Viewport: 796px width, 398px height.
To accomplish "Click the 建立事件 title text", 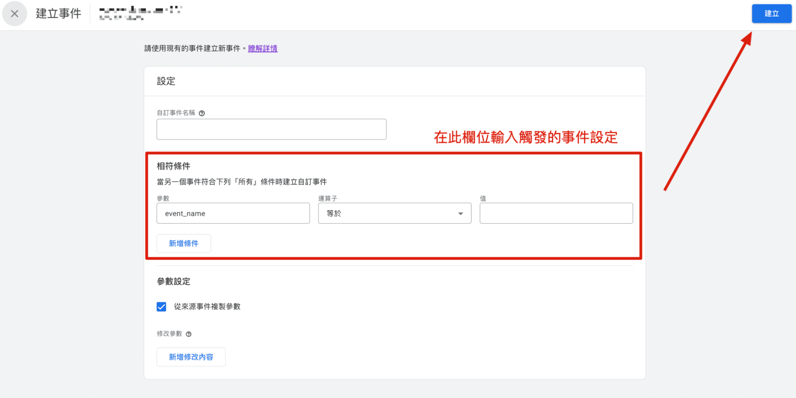I will pos(59,13).
